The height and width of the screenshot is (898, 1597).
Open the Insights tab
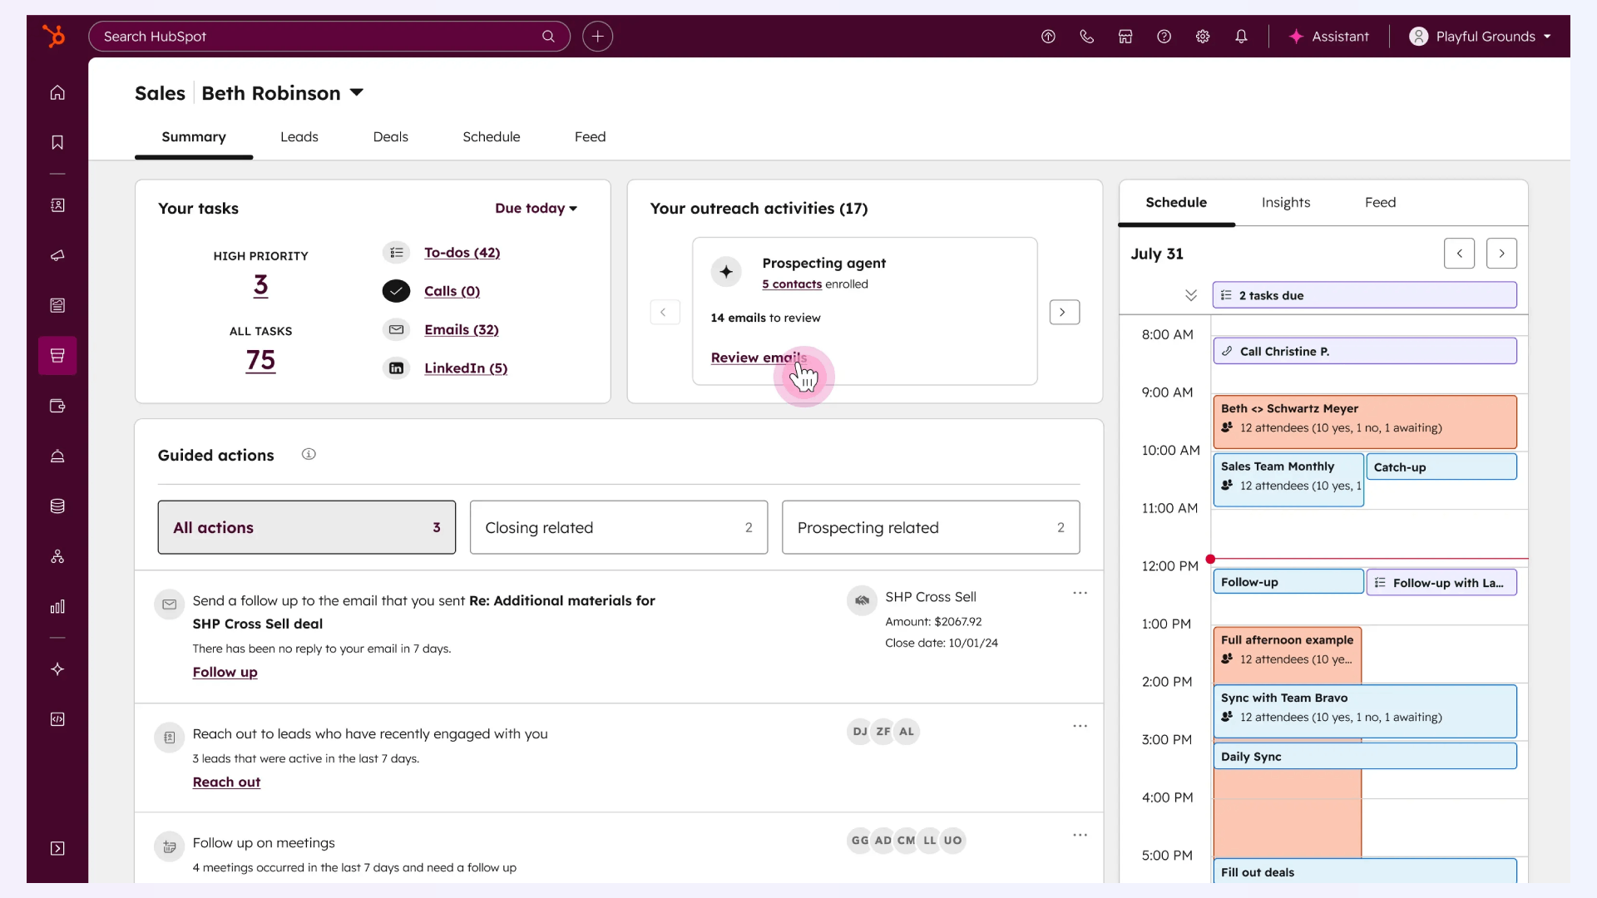pyautogui.click(x=1285, y=203)
